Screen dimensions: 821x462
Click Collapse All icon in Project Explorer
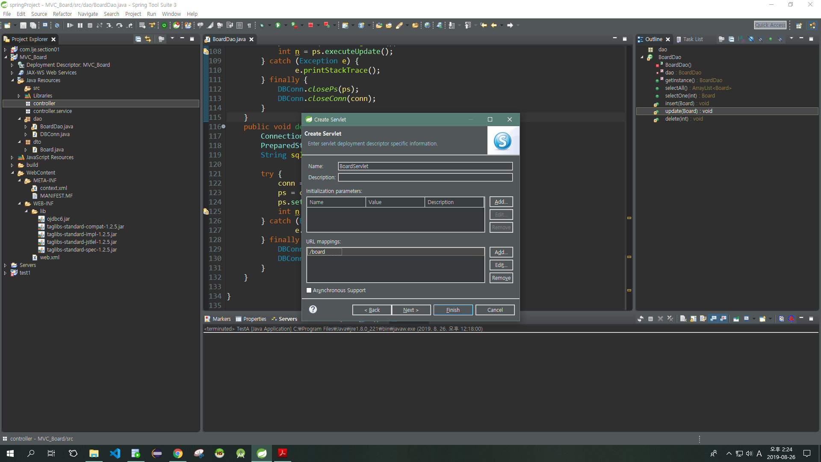tap(138, 39)
